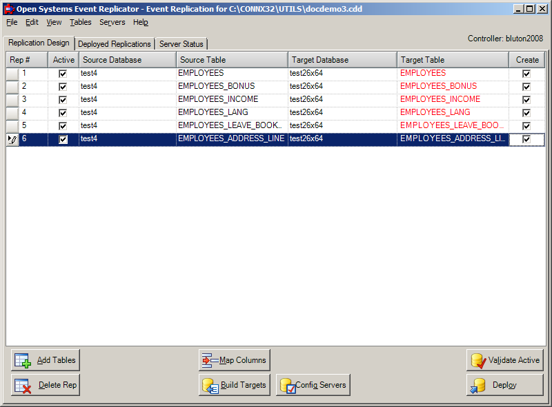Click the Build Targets database icon
Viewport: 552px width, 407px height.
tap(209, 386)
